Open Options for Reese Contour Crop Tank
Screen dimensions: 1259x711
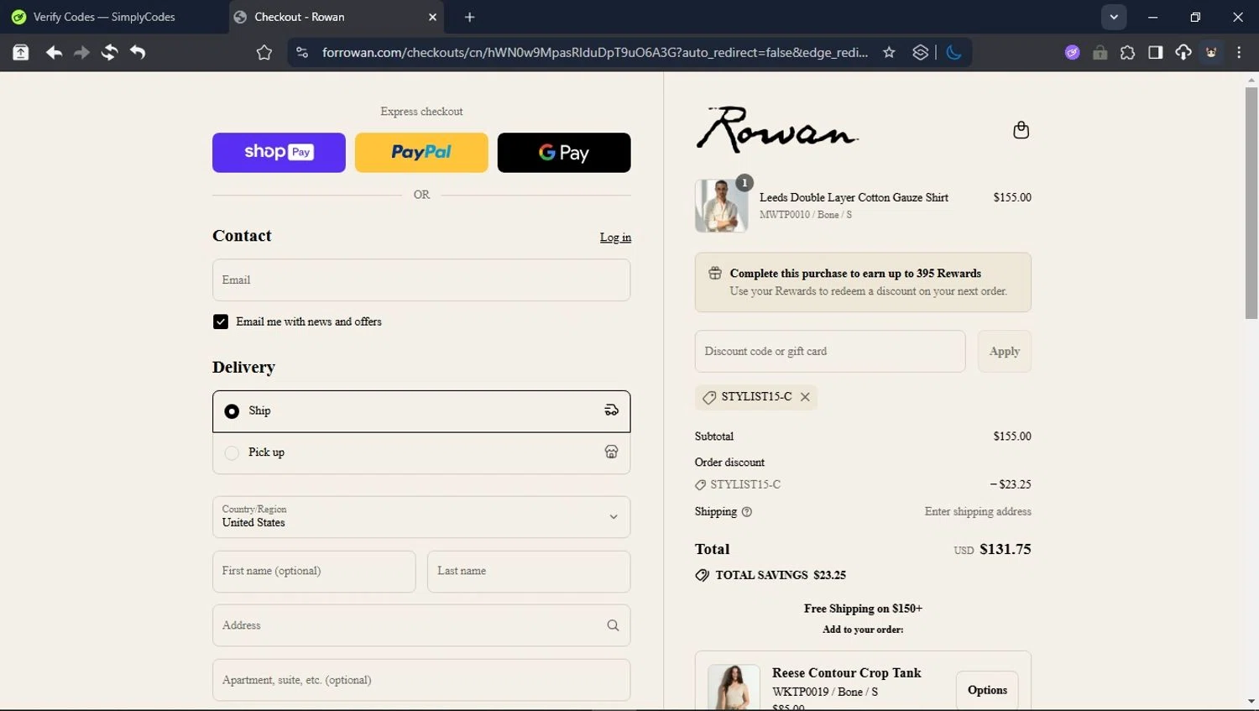tap(987, 691)
